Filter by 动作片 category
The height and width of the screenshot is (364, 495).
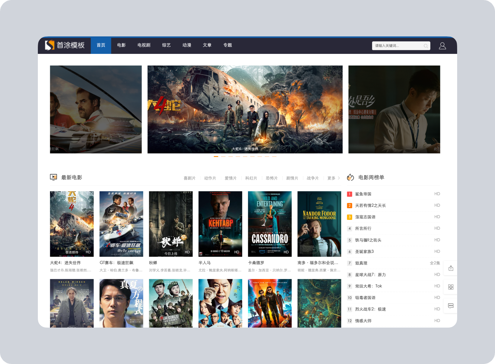(210, 178)
